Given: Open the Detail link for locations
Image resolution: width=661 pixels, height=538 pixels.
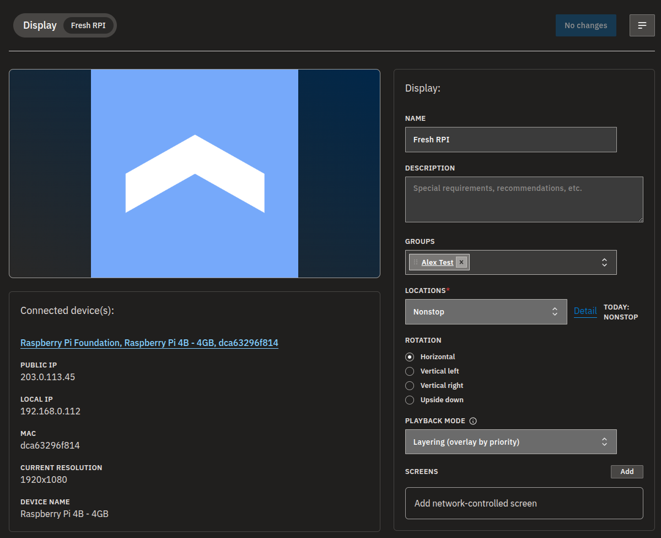Looking at the screenshot, I should (585, 311).
